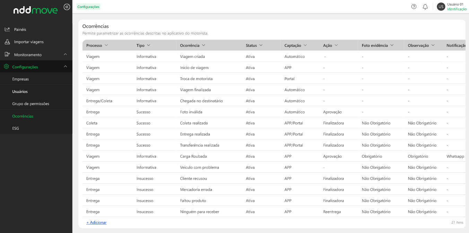Select the ESG sidebar item
The height and width of the screenshot is (233, 469).
[16, 128]
